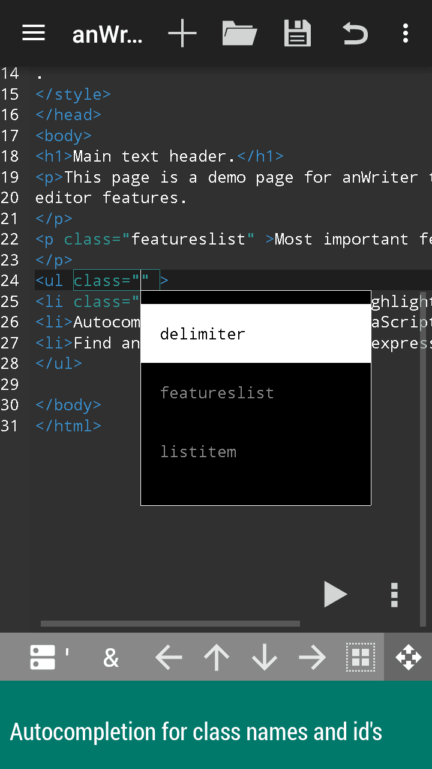Move cursor right with arrow key
432x769 pixels.
click(x=313, y=658)
